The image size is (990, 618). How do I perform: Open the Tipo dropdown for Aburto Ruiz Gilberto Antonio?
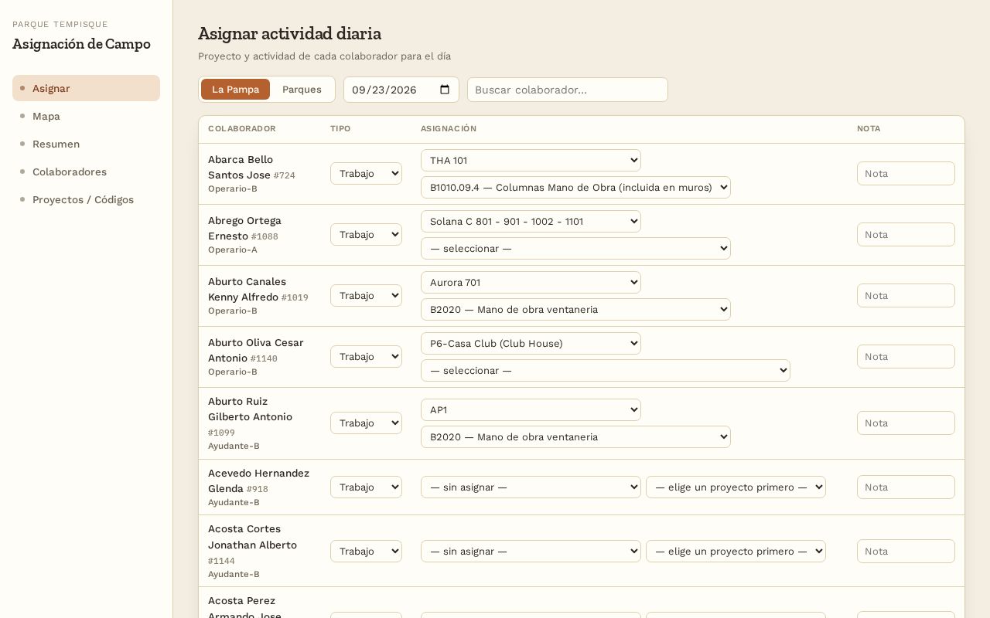click(366, 423)
